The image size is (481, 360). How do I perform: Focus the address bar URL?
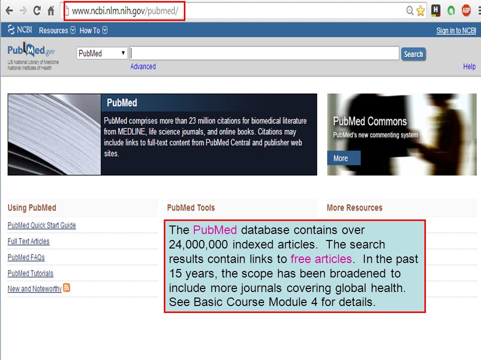tap(125, 11)
